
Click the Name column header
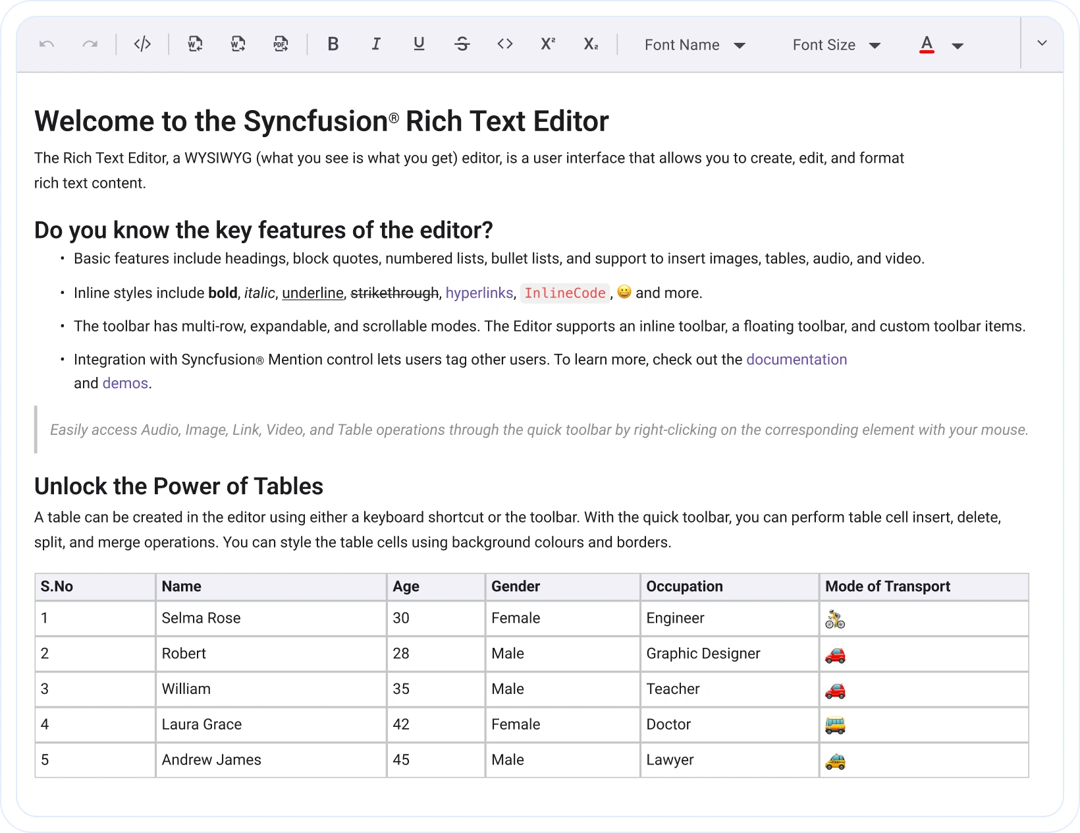271,587
